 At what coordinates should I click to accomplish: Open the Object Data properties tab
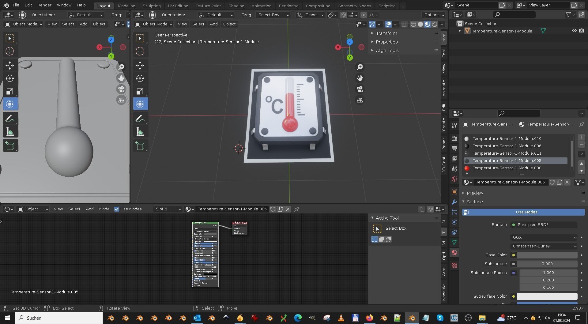coord(454,242)
